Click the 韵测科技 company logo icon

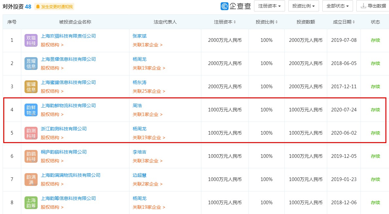tap(31, 133)
